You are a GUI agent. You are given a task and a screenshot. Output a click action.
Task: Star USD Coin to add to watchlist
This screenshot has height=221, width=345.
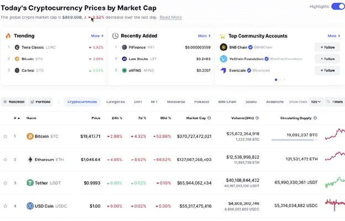pos(6,206)
